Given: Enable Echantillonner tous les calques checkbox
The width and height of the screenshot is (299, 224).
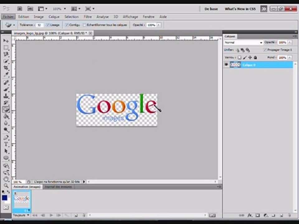Looking at the screenshot, I should point(84,25).
